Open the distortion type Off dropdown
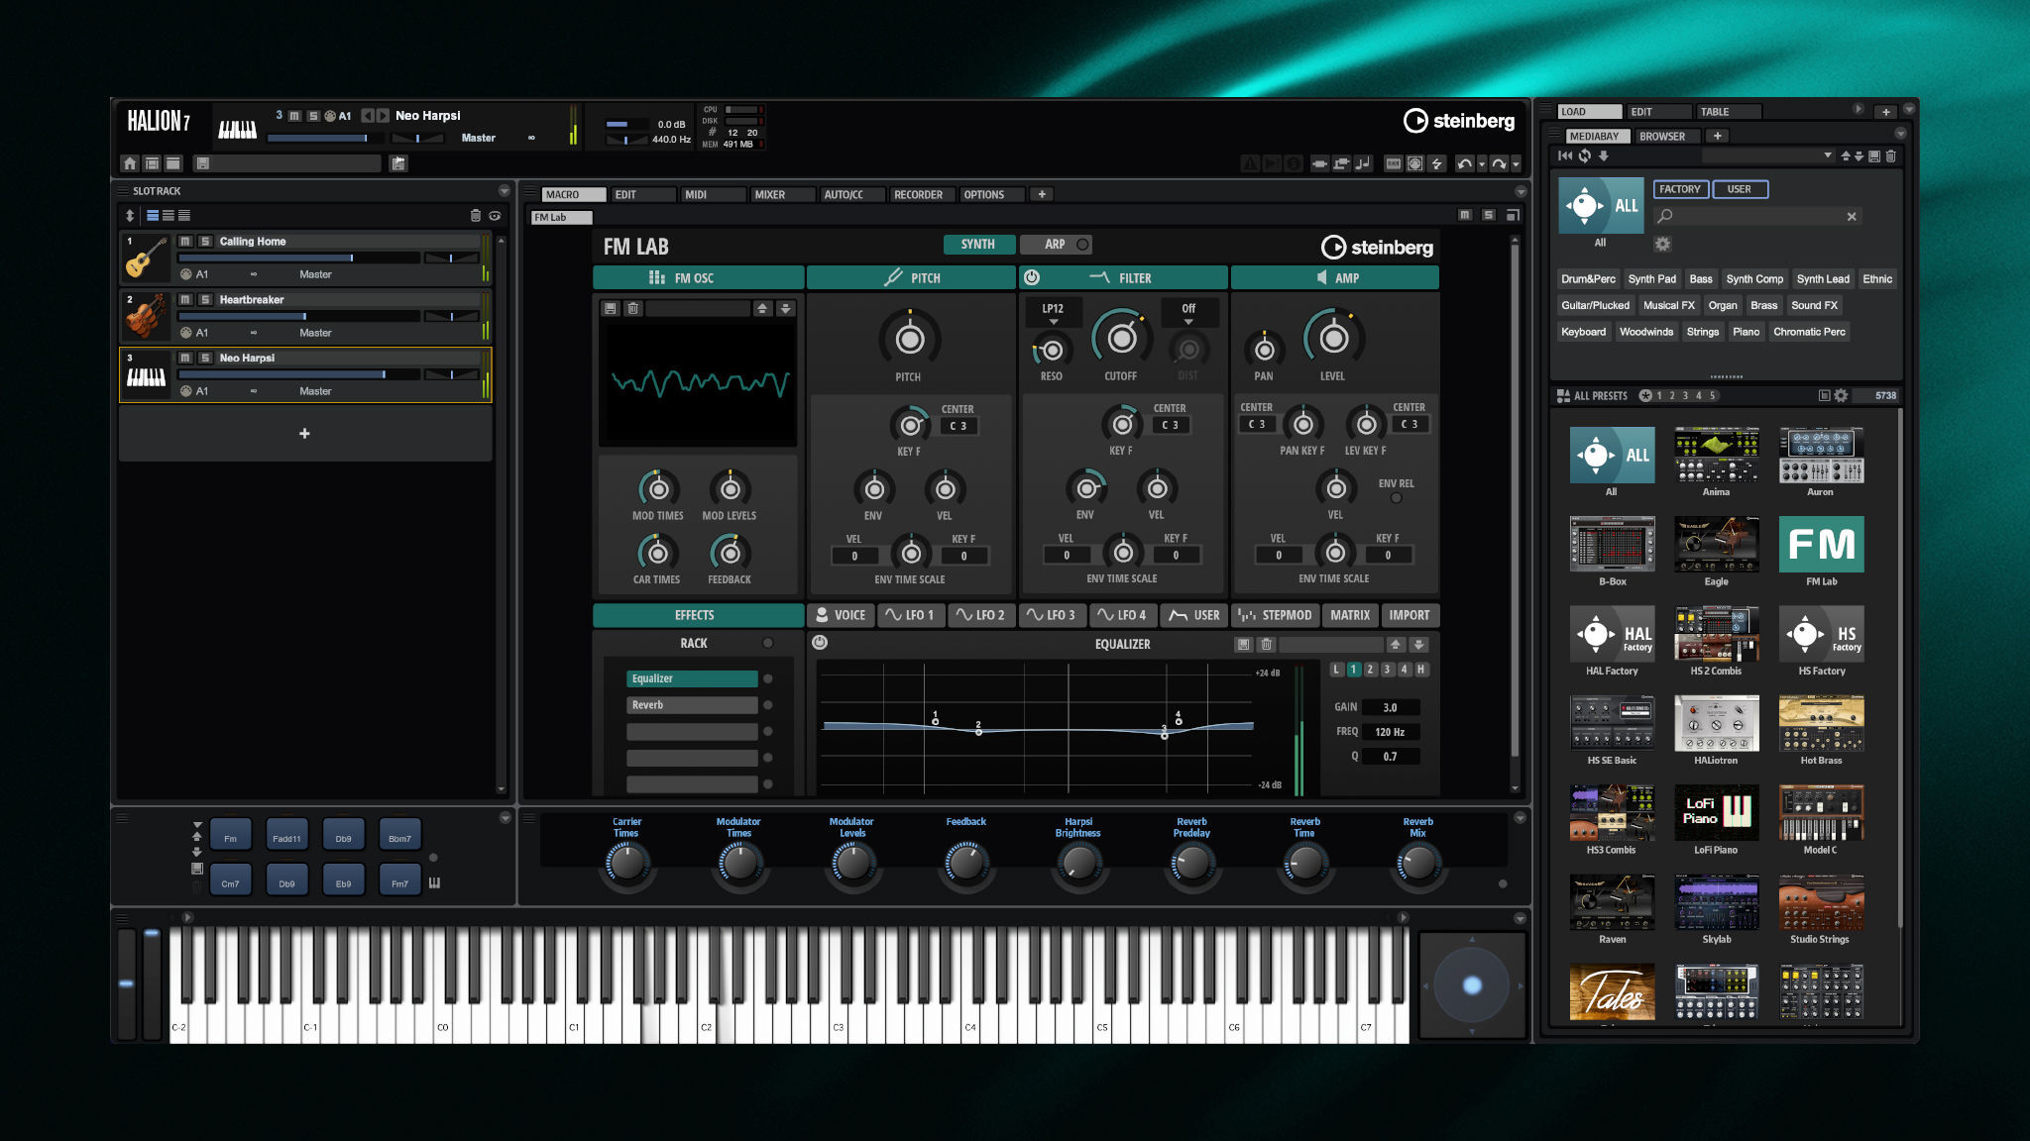The width and height of the screenshot is (2030, 1141). click(1187, 314)
